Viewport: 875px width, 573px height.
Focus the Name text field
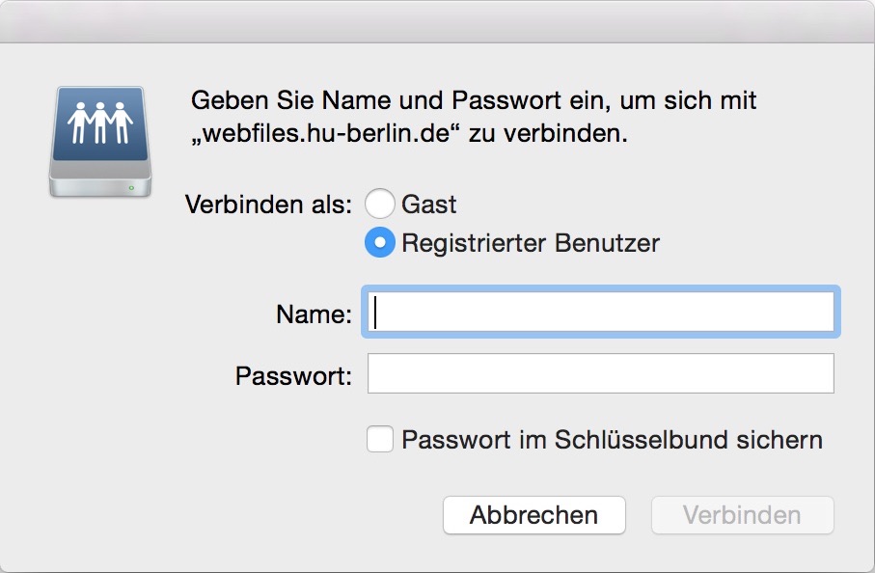pyautogui.click(x=600, y=313)
